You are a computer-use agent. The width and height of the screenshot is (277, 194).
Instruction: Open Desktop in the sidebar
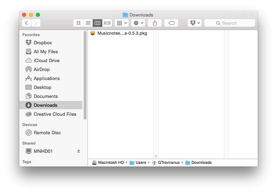(51, 87)
